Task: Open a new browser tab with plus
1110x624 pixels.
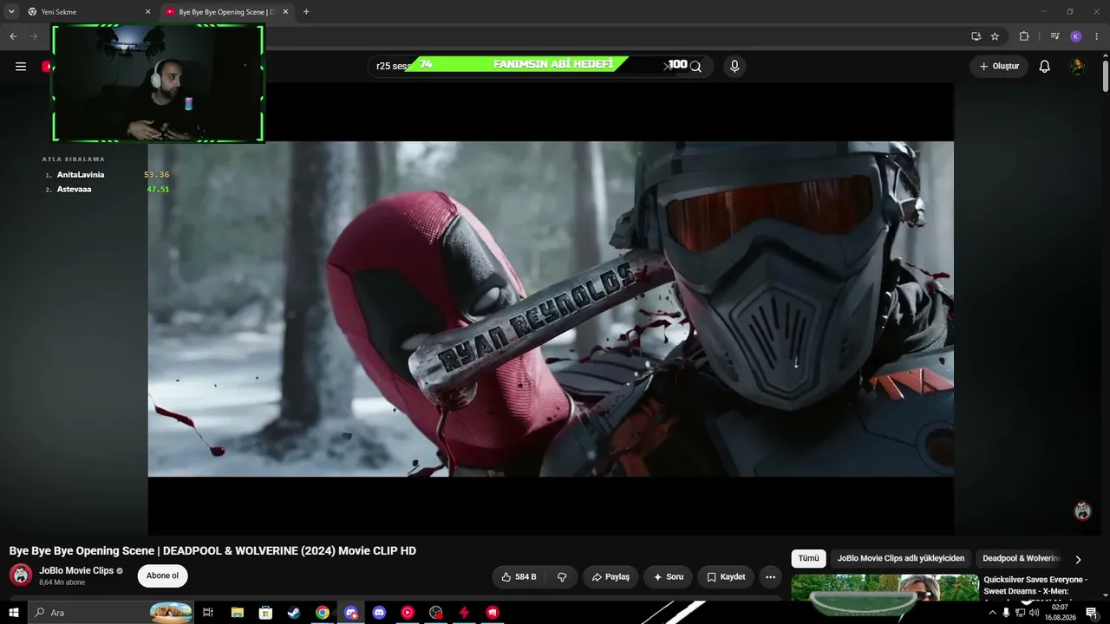Action: tap(306, 12)
